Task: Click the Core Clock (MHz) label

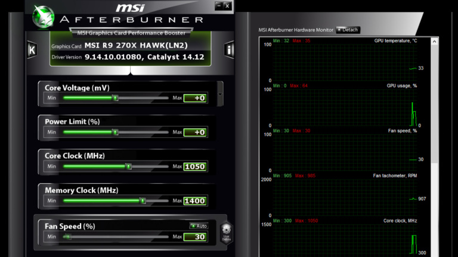Action: [75, 156]
